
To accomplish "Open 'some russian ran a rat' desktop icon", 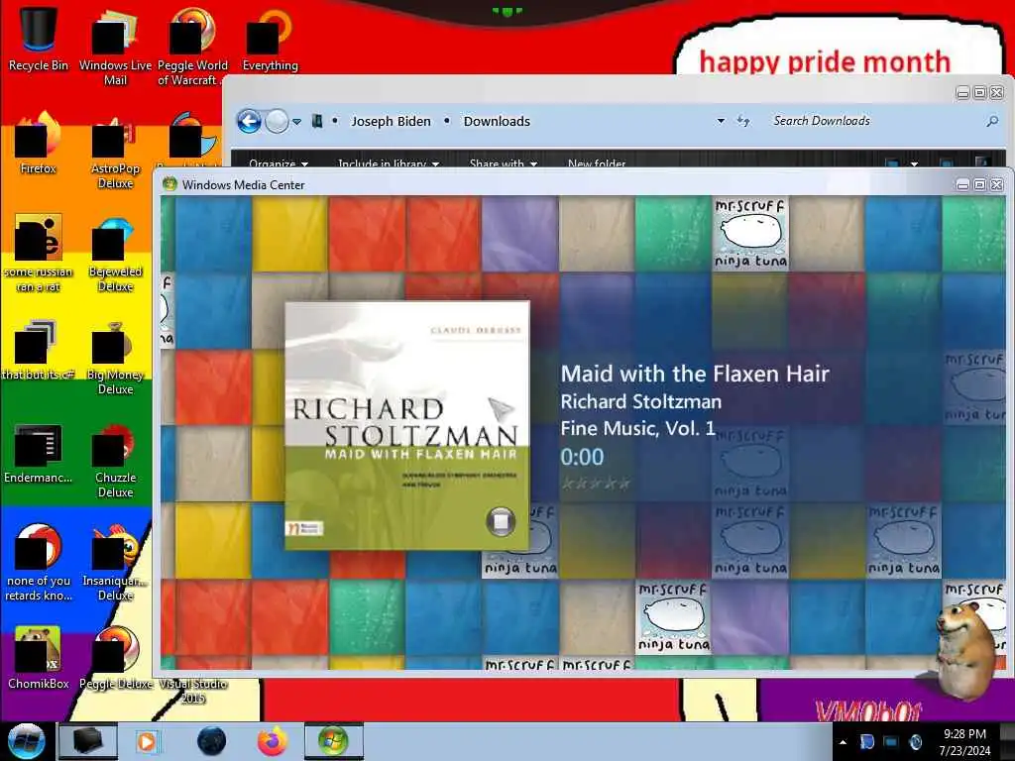I will click(x=38, y=254).
